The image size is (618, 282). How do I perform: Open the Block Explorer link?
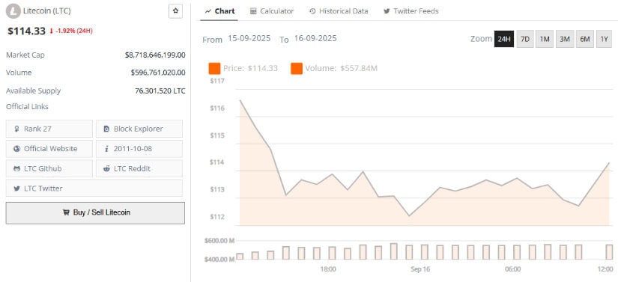coord(139,129)
